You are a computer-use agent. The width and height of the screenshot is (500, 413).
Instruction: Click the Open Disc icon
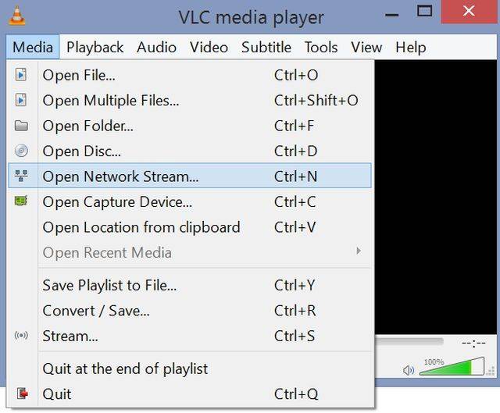point(21,151)
